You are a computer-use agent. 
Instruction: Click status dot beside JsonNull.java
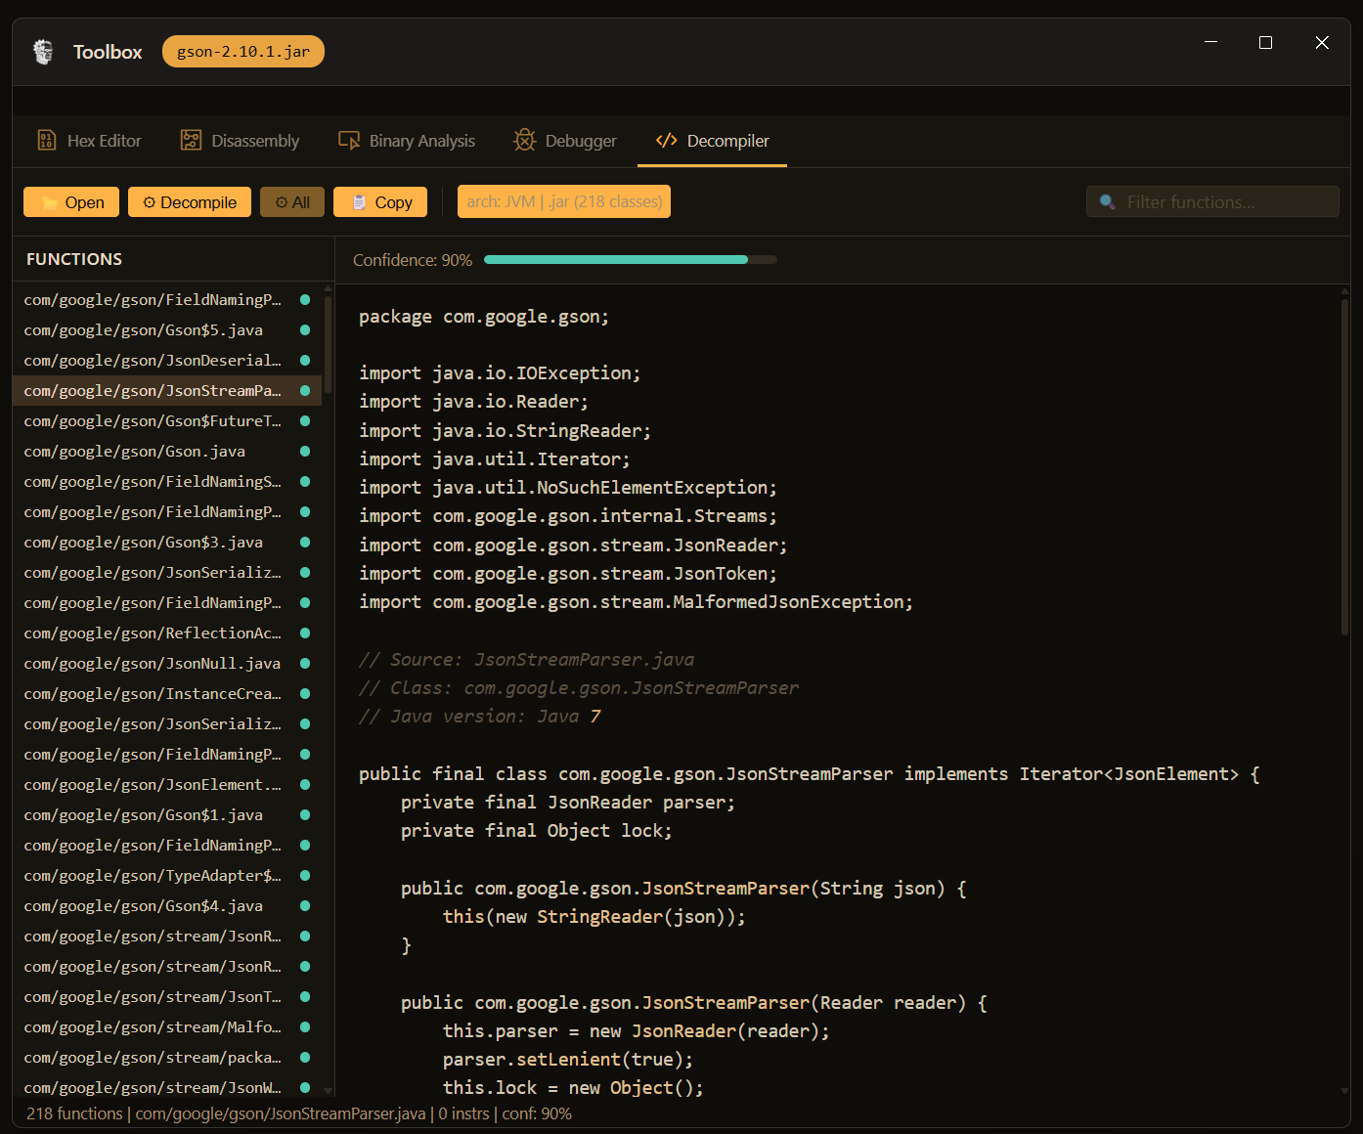[x=305, y=664]
